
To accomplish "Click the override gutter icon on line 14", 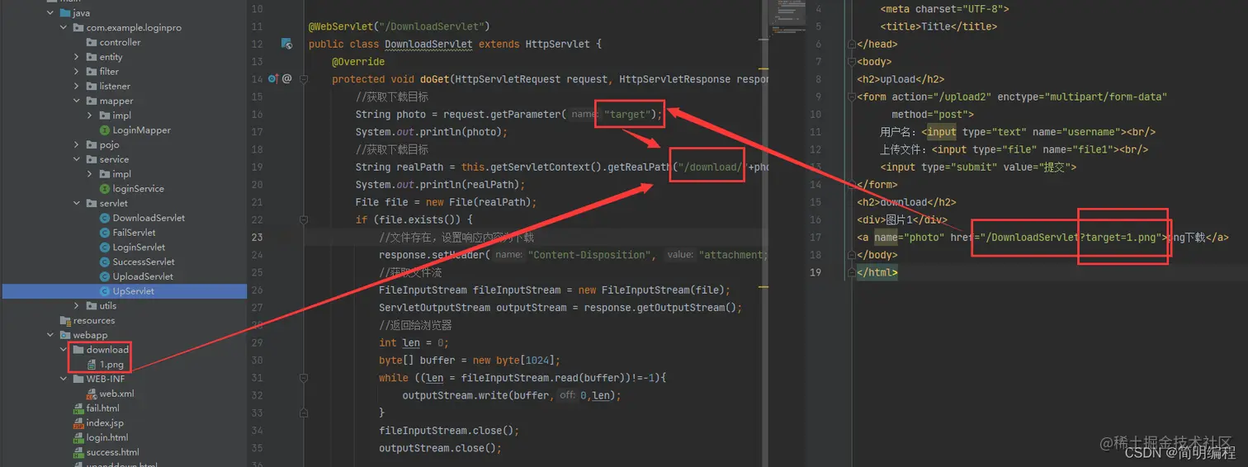I will click(273, 79).
